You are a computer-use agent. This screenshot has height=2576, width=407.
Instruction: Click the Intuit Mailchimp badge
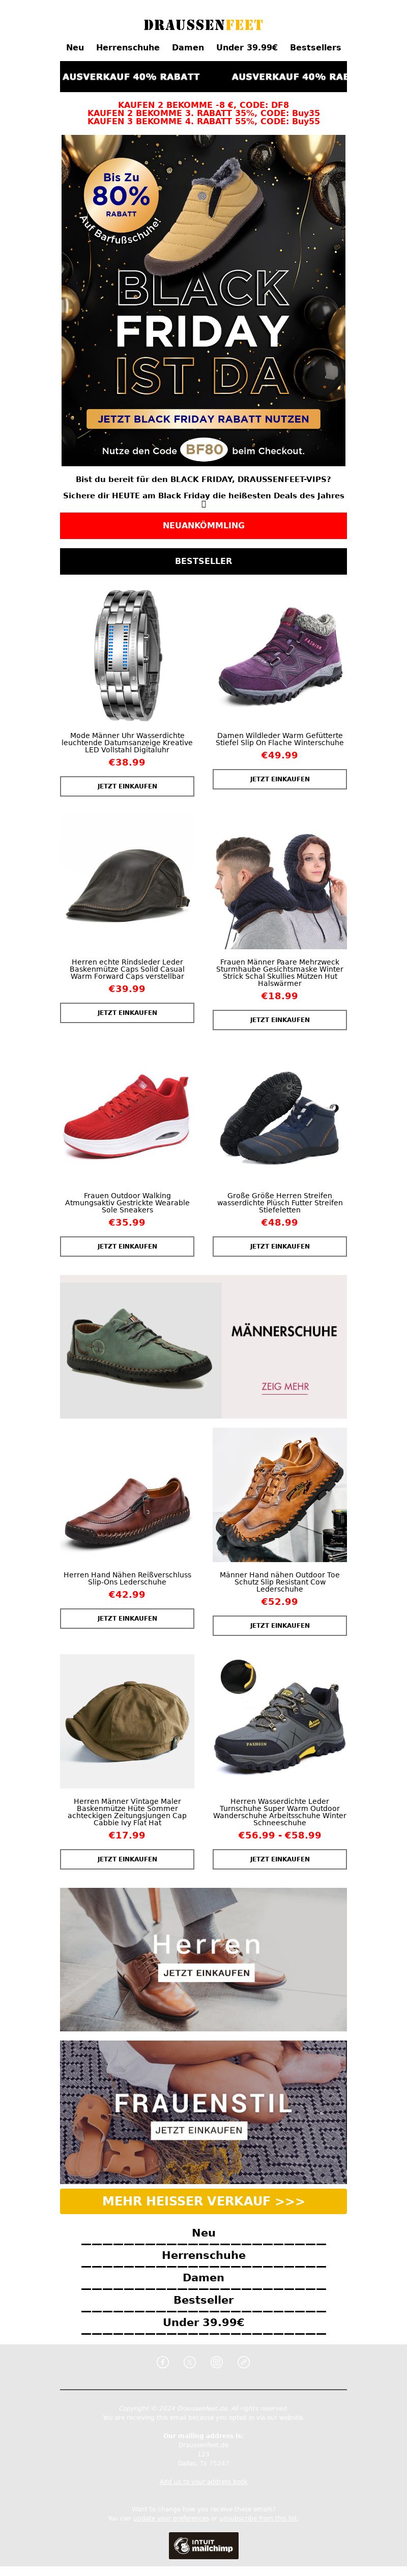click(203, 2545)
